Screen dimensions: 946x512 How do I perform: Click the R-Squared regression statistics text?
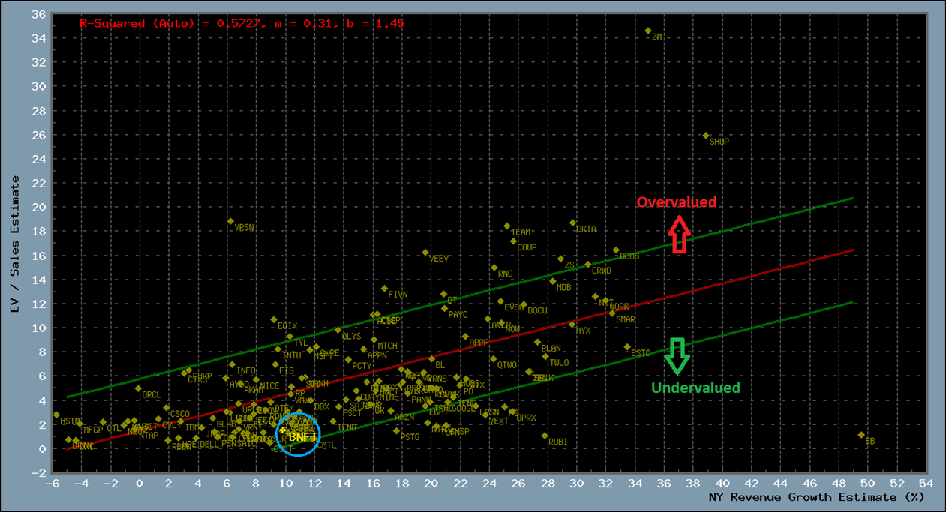(242, 23)
